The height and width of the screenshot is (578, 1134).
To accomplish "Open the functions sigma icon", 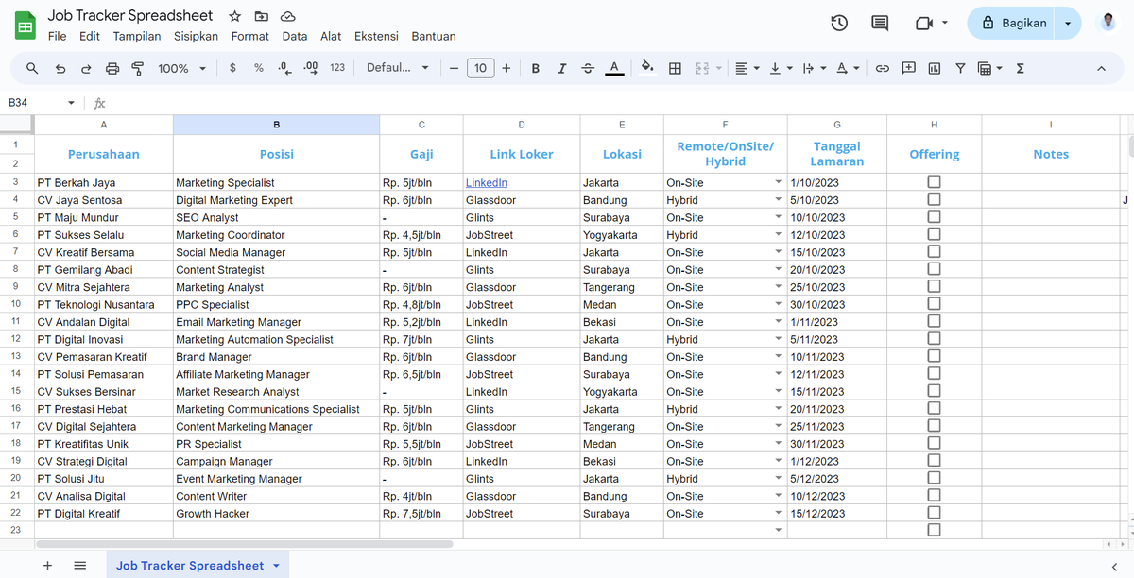I will [1021, 68].
